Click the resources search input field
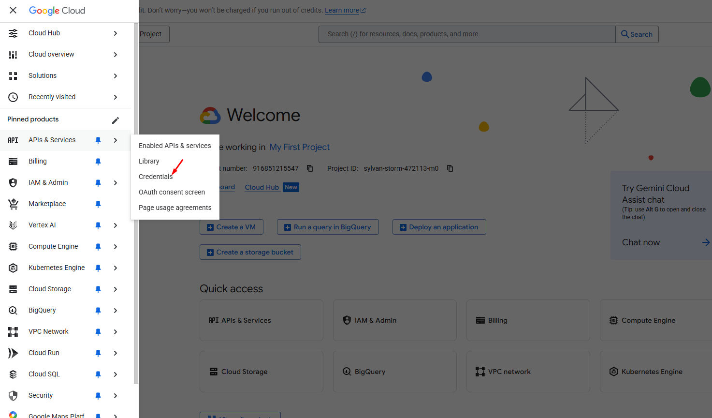712x418 pixels. (466, 34)
